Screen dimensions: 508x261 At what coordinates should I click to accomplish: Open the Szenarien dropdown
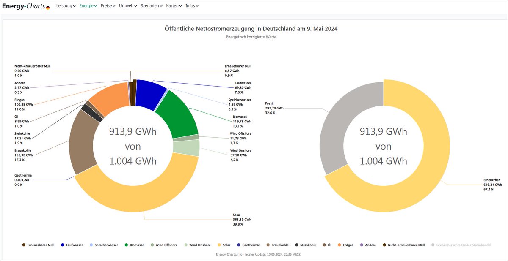pos(152,6)
